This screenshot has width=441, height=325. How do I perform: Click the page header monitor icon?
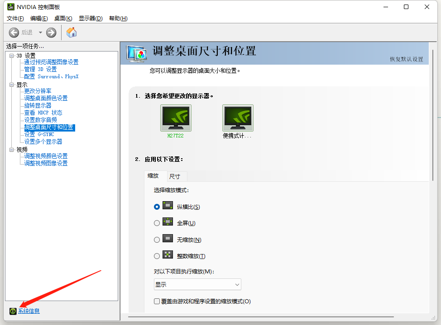tap(137, 53)
